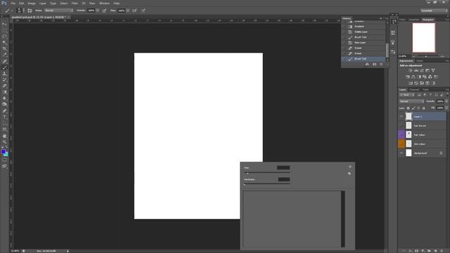Add a Curves adjustment
Screen dimensions: 450x253
pos(422,70)
